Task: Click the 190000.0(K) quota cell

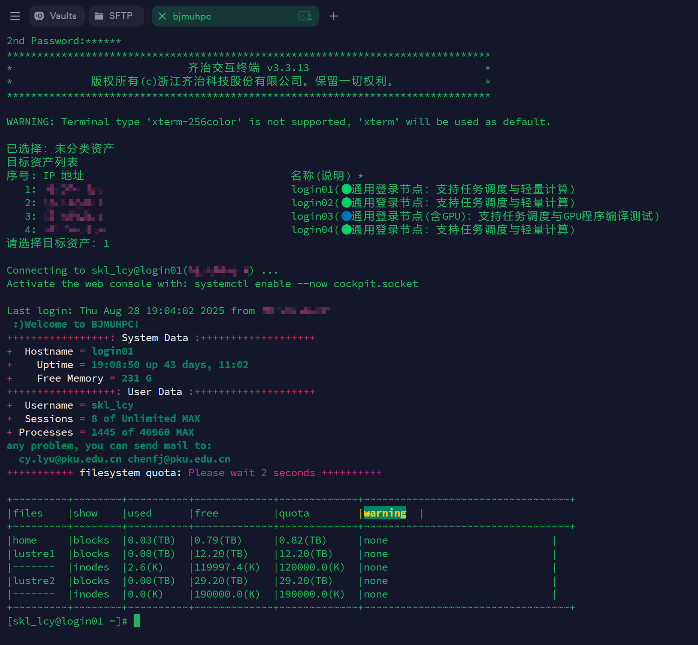Action: click(312, 594)
